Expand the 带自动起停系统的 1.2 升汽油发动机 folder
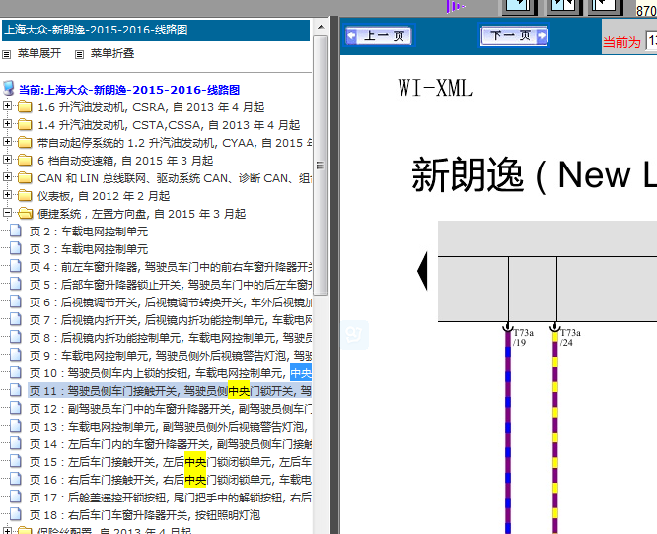 pos(7,142)
